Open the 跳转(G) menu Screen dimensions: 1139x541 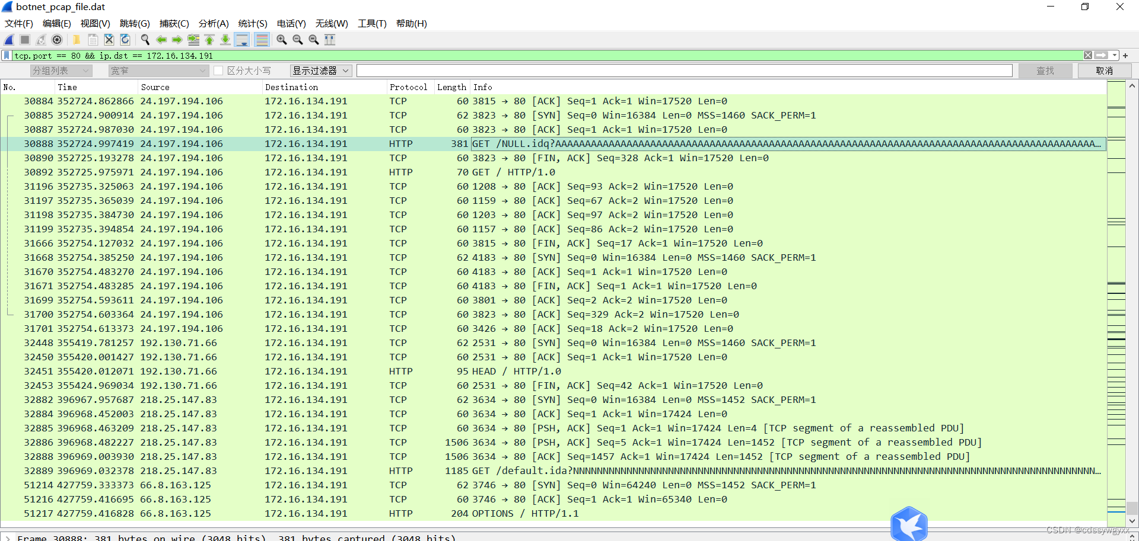tap(135, 24)
